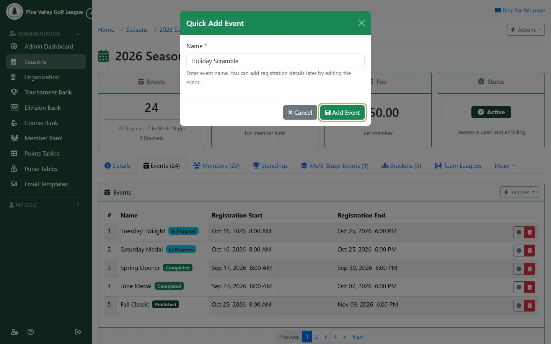
Task: Go to page 2 of events
Action: (316, 337)
